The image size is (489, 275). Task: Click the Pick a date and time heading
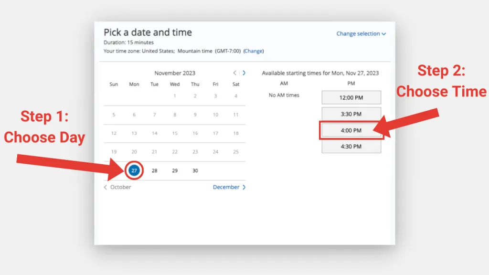click(148, 32)
